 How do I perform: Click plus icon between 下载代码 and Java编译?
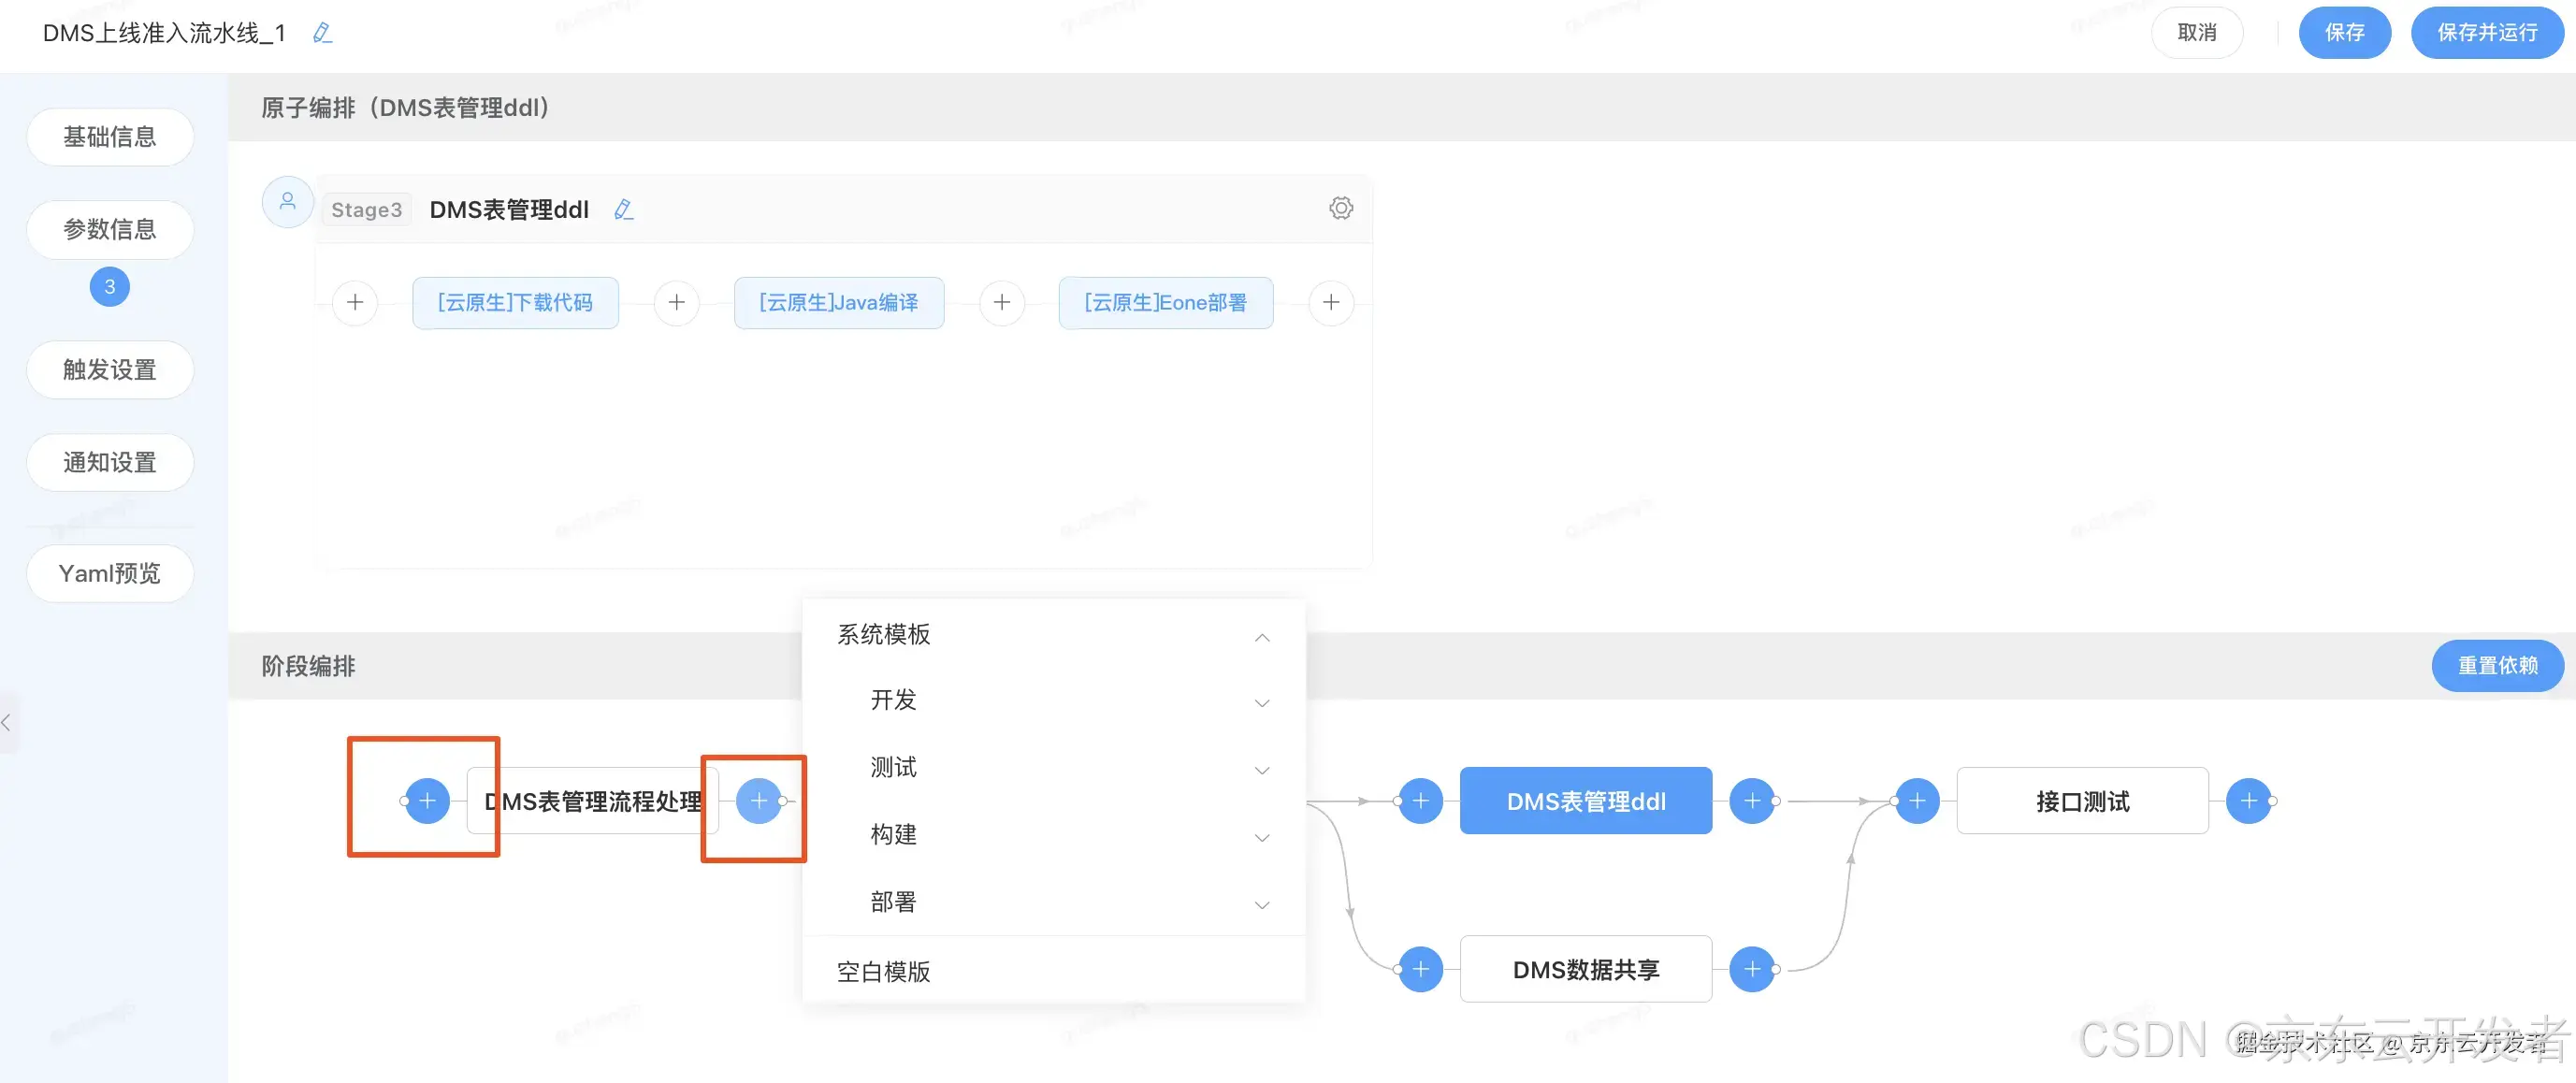[x=677, y=302]
